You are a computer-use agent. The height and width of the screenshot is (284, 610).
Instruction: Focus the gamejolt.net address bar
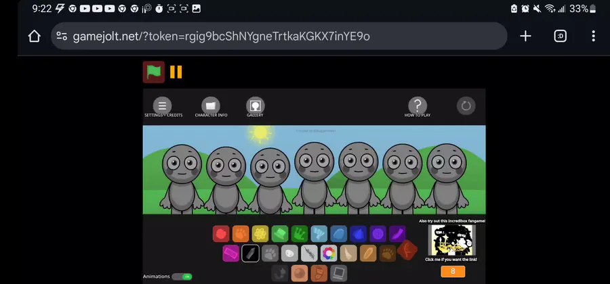[x=279, y=36]
